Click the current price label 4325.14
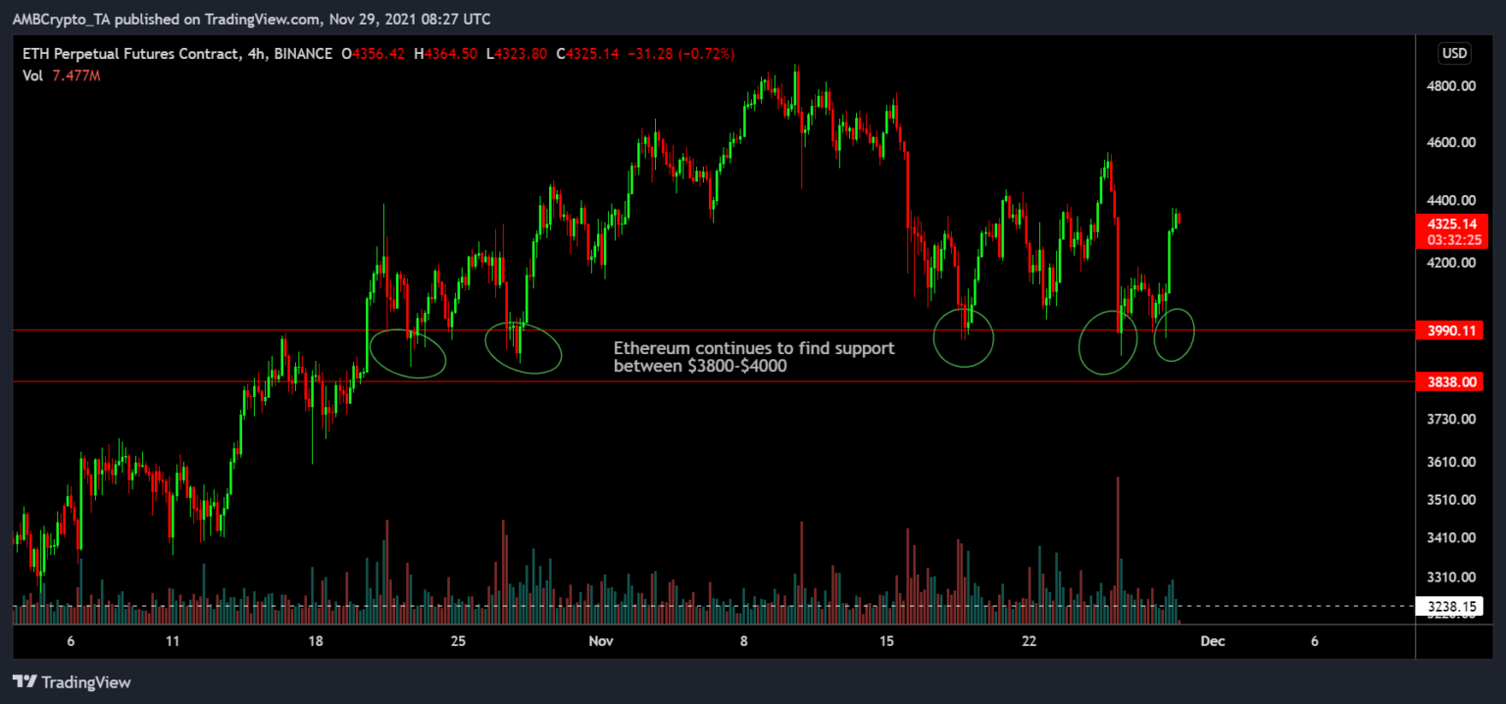 click(x=1453, y=224)
